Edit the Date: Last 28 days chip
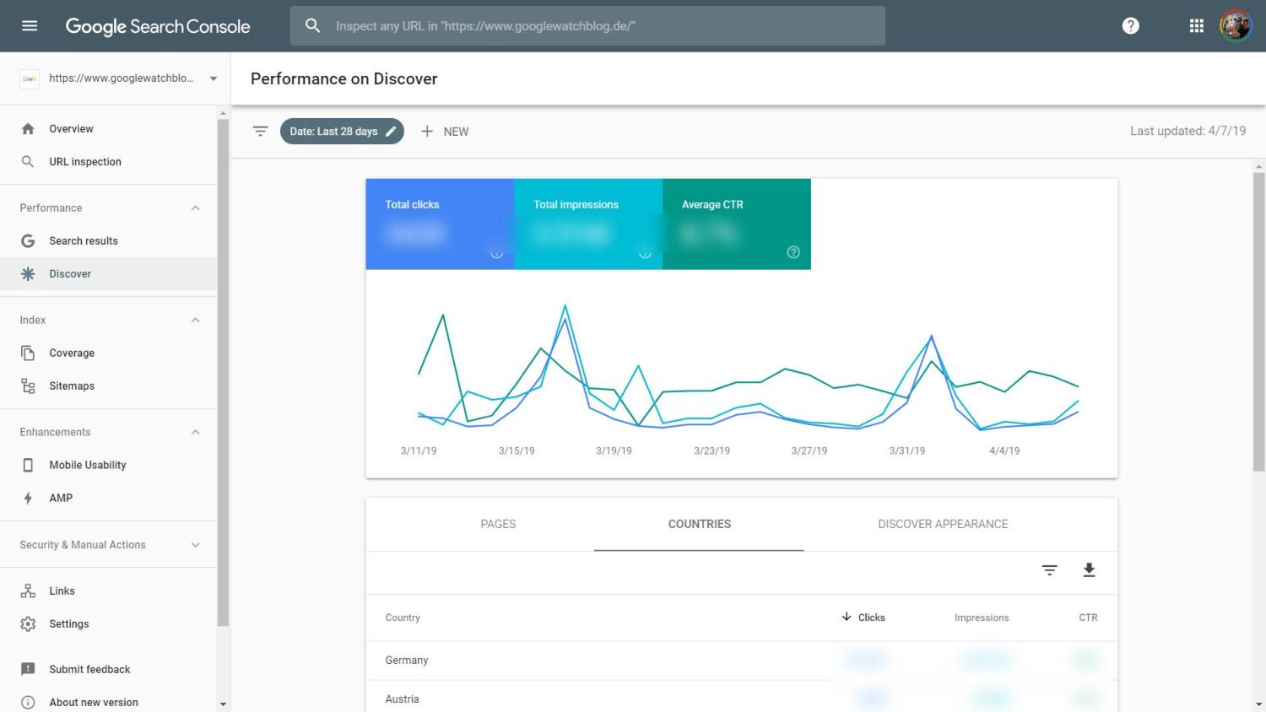The image size is (1266, 712). 342,132
